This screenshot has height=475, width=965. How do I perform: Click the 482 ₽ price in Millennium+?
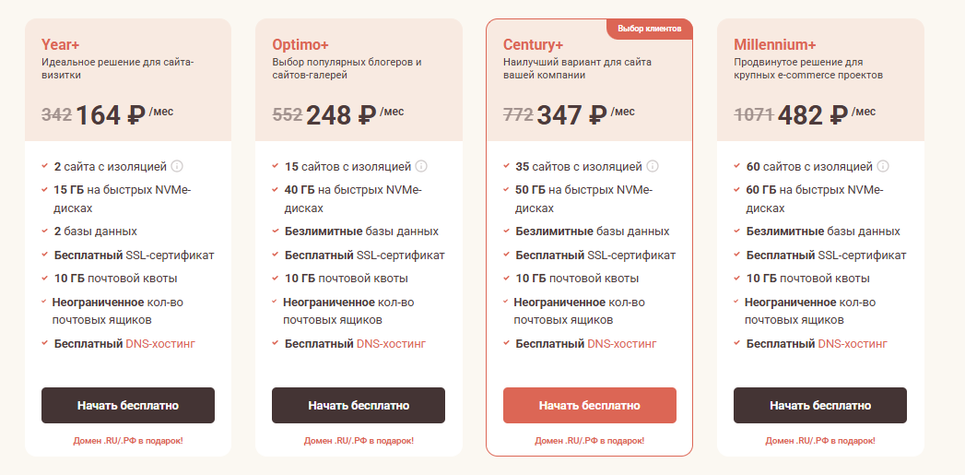(813, 115)
